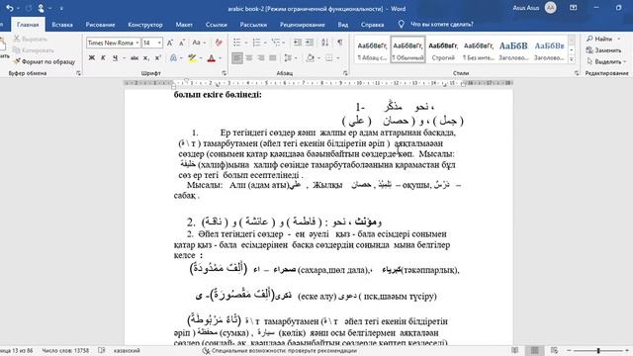This screenshot has width=633, height=356.
Task: Open the Рассылки tab
Action: [x=253, y=25]
